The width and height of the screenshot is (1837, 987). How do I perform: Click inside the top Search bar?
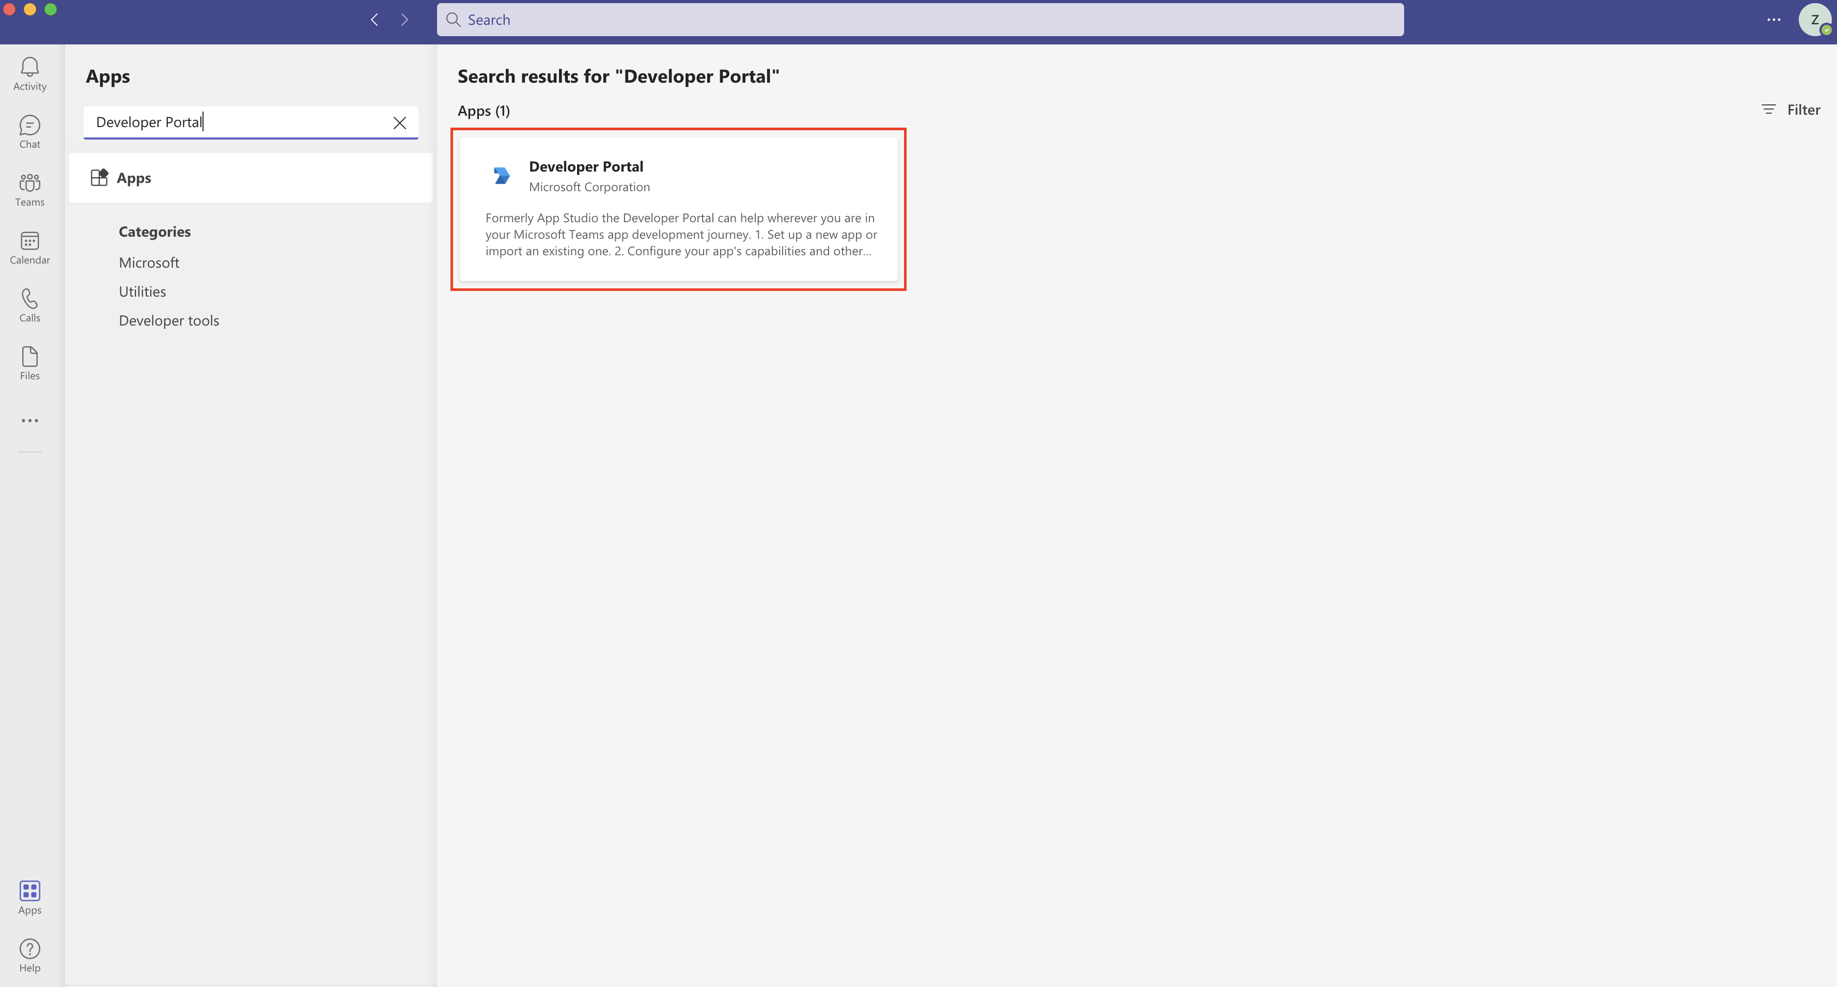click(920, 19)
